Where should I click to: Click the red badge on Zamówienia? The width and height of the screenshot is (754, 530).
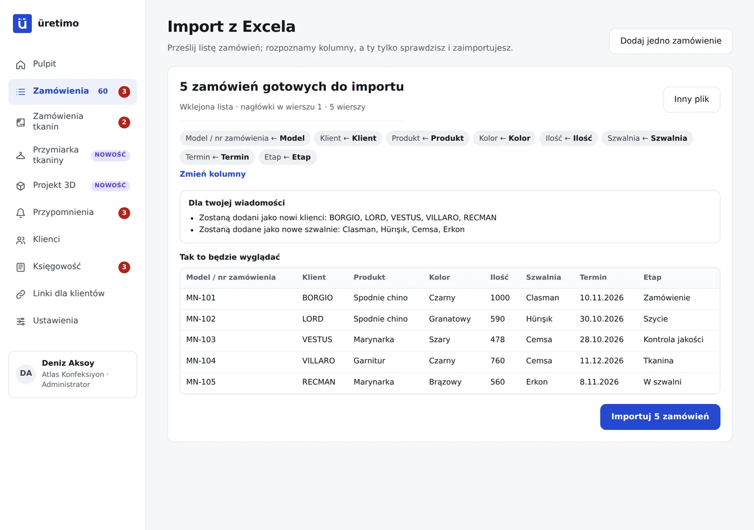[x=124, y=92]
